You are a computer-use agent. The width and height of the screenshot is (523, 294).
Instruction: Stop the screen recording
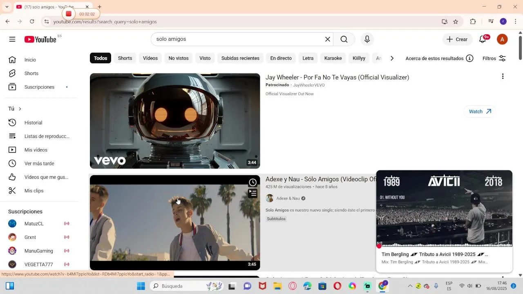pyautogui.click(x=69, y=14)
